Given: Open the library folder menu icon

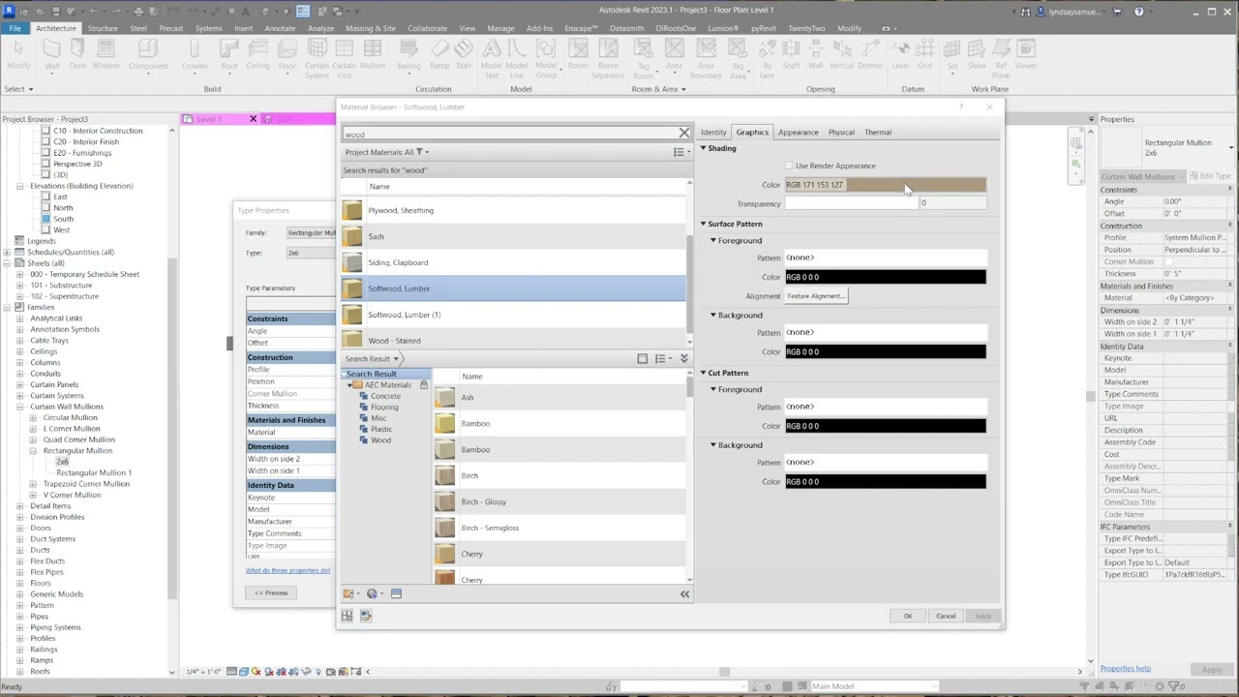Looking at the screenshot, I should [349, 593].
